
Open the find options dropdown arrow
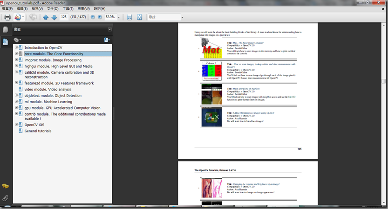point(182,17)
